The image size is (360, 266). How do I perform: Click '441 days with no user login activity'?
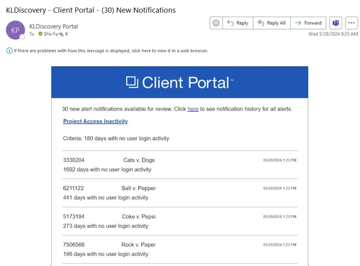click(106, 198)
